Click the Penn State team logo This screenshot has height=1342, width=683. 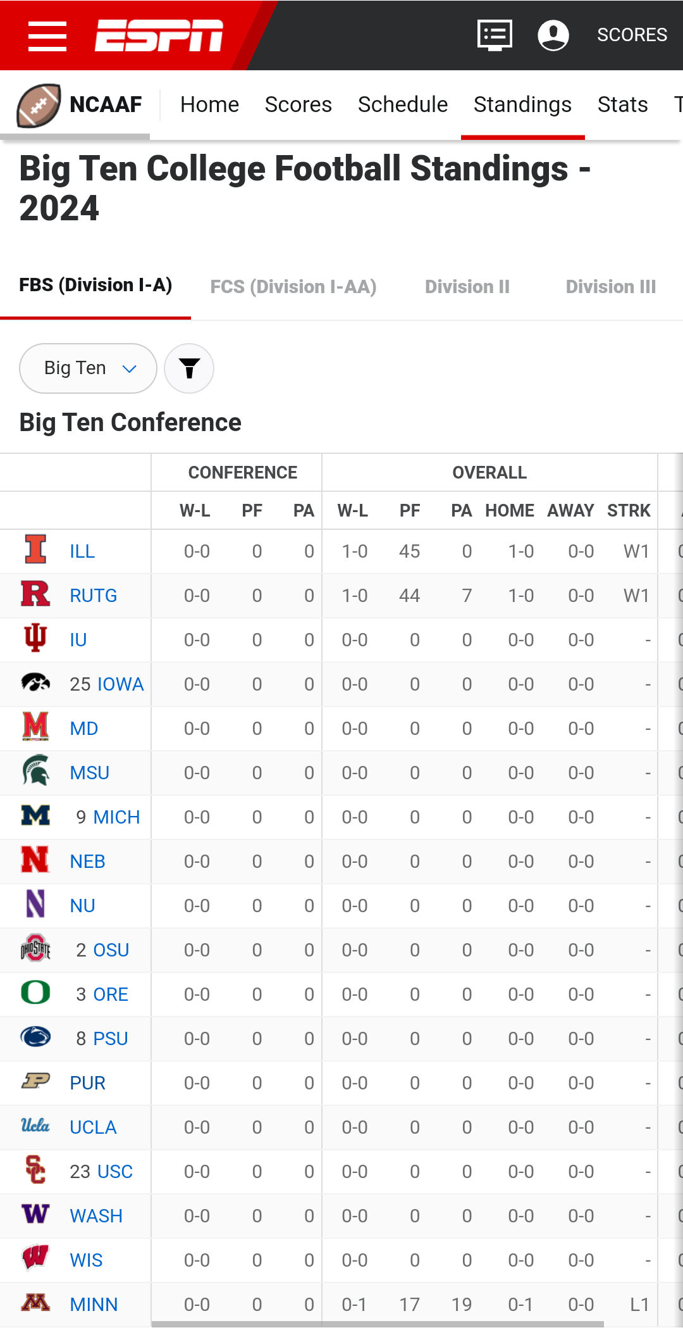pyautogui.click(x=35, y=1037)
